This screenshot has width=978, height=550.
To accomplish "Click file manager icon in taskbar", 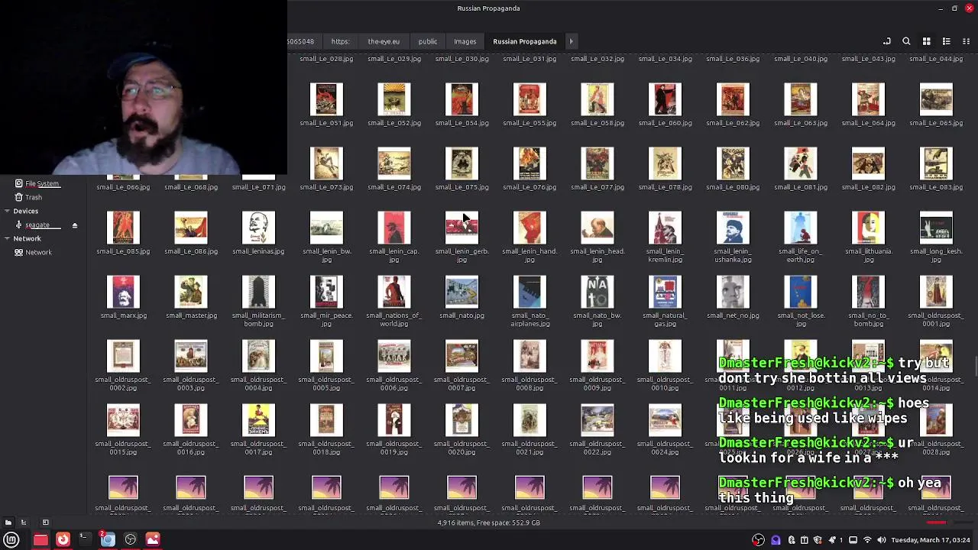I will pos(40,539).
